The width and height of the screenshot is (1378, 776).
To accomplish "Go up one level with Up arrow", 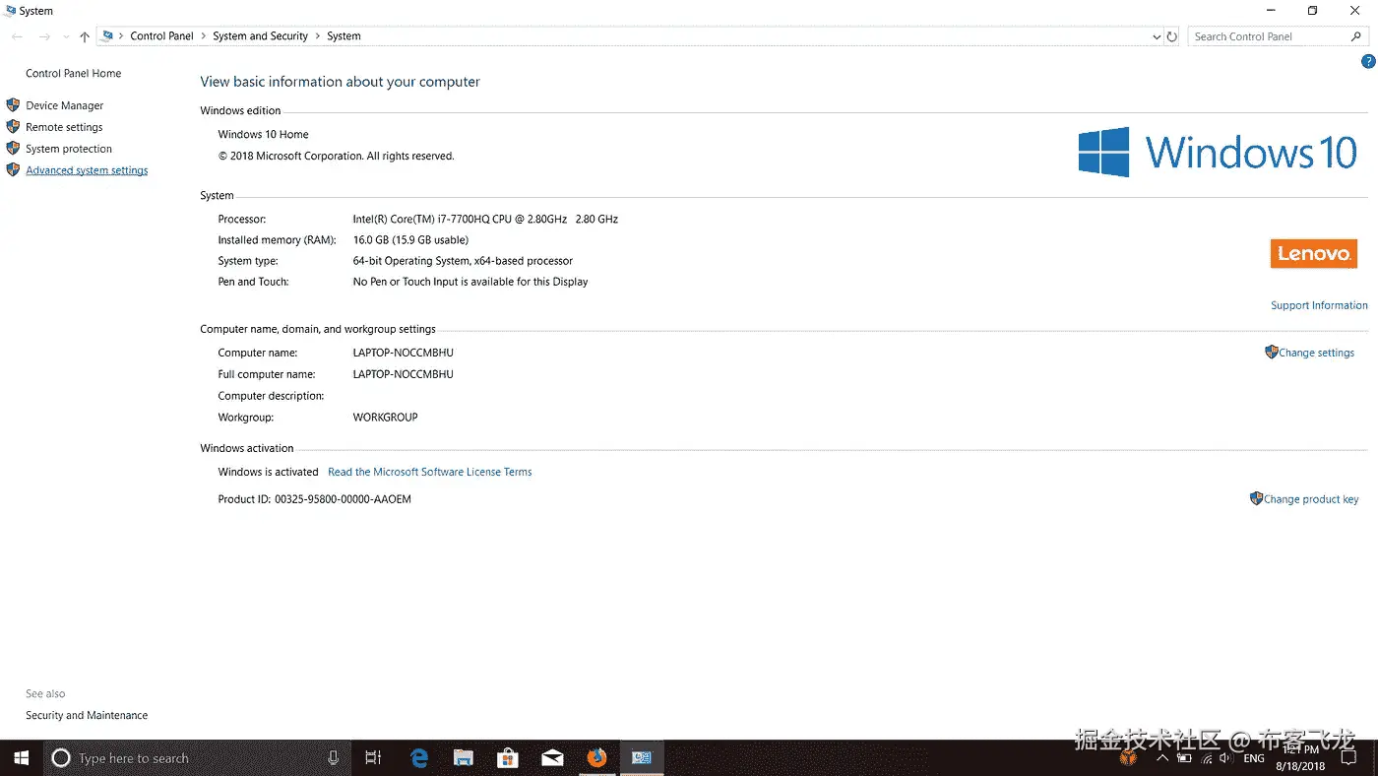I will [85, 36].
